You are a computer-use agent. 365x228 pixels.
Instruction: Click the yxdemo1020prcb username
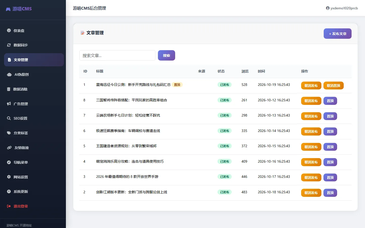click(344, 8)
